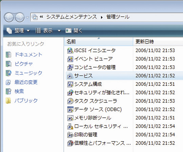This screenshot has height=152, width=183.
Task: Expand the 表示 view options arrow
Action: coord(59,31)
